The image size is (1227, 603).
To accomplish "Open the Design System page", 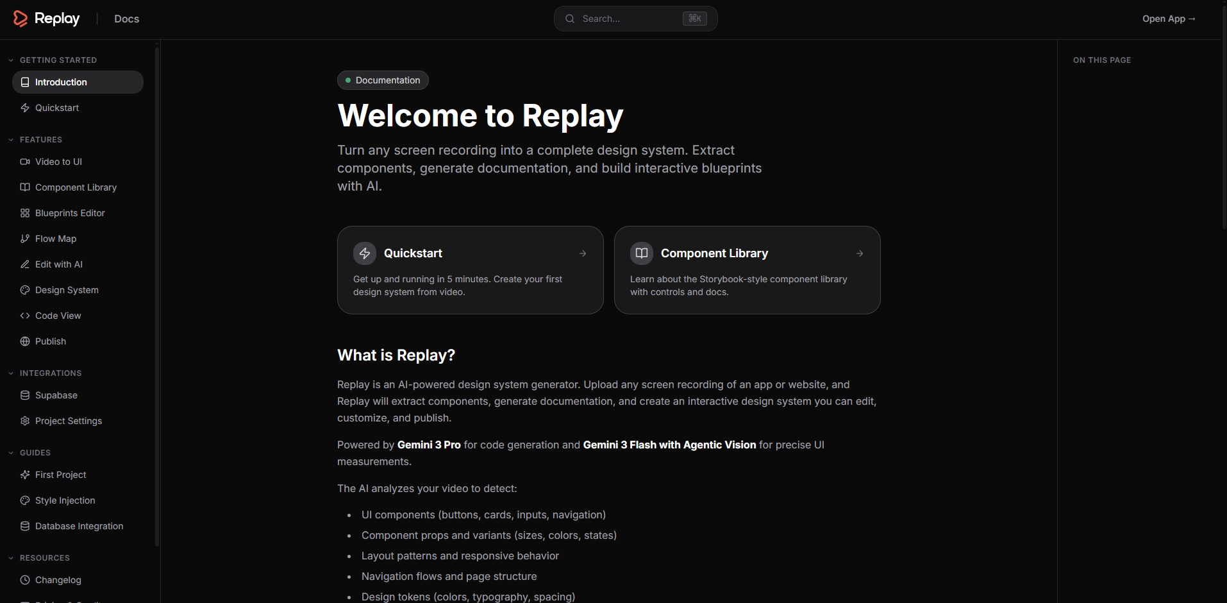I will point(78,290).
